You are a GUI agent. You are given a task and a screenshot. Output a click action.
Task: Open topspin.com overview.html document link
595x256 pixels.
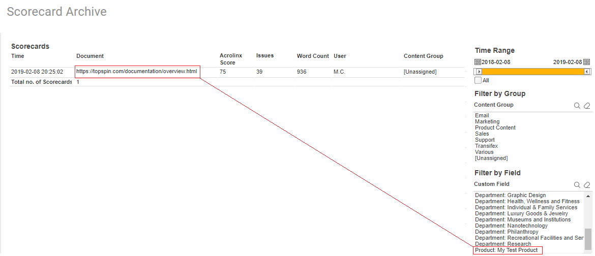pyautogui.click(x=137, y=71)
